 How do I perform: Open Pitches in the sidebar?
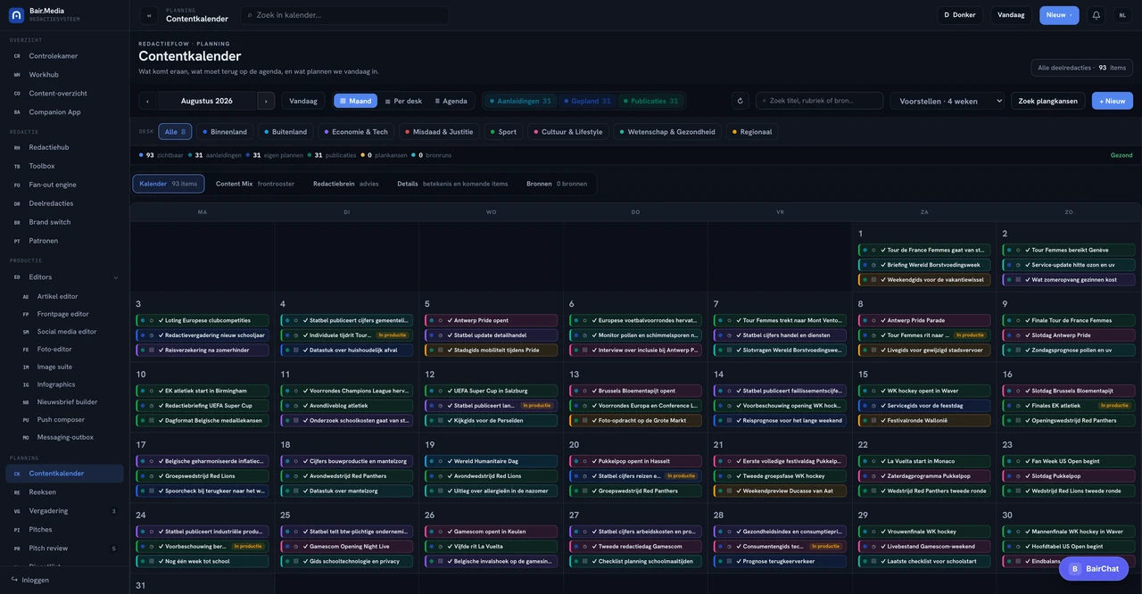pos(64,530)
